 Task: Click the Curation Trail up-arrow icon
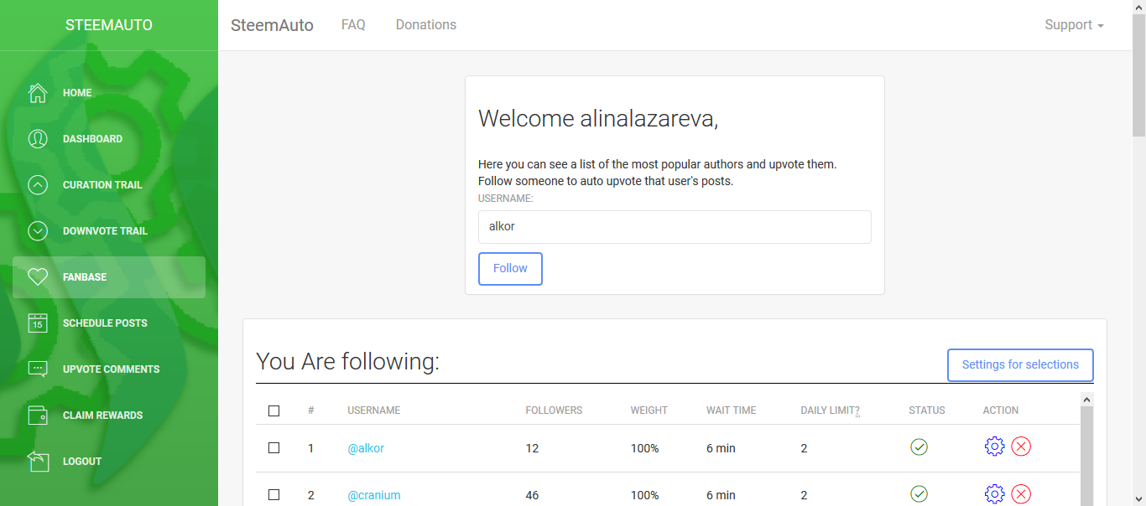coord(38,185)
